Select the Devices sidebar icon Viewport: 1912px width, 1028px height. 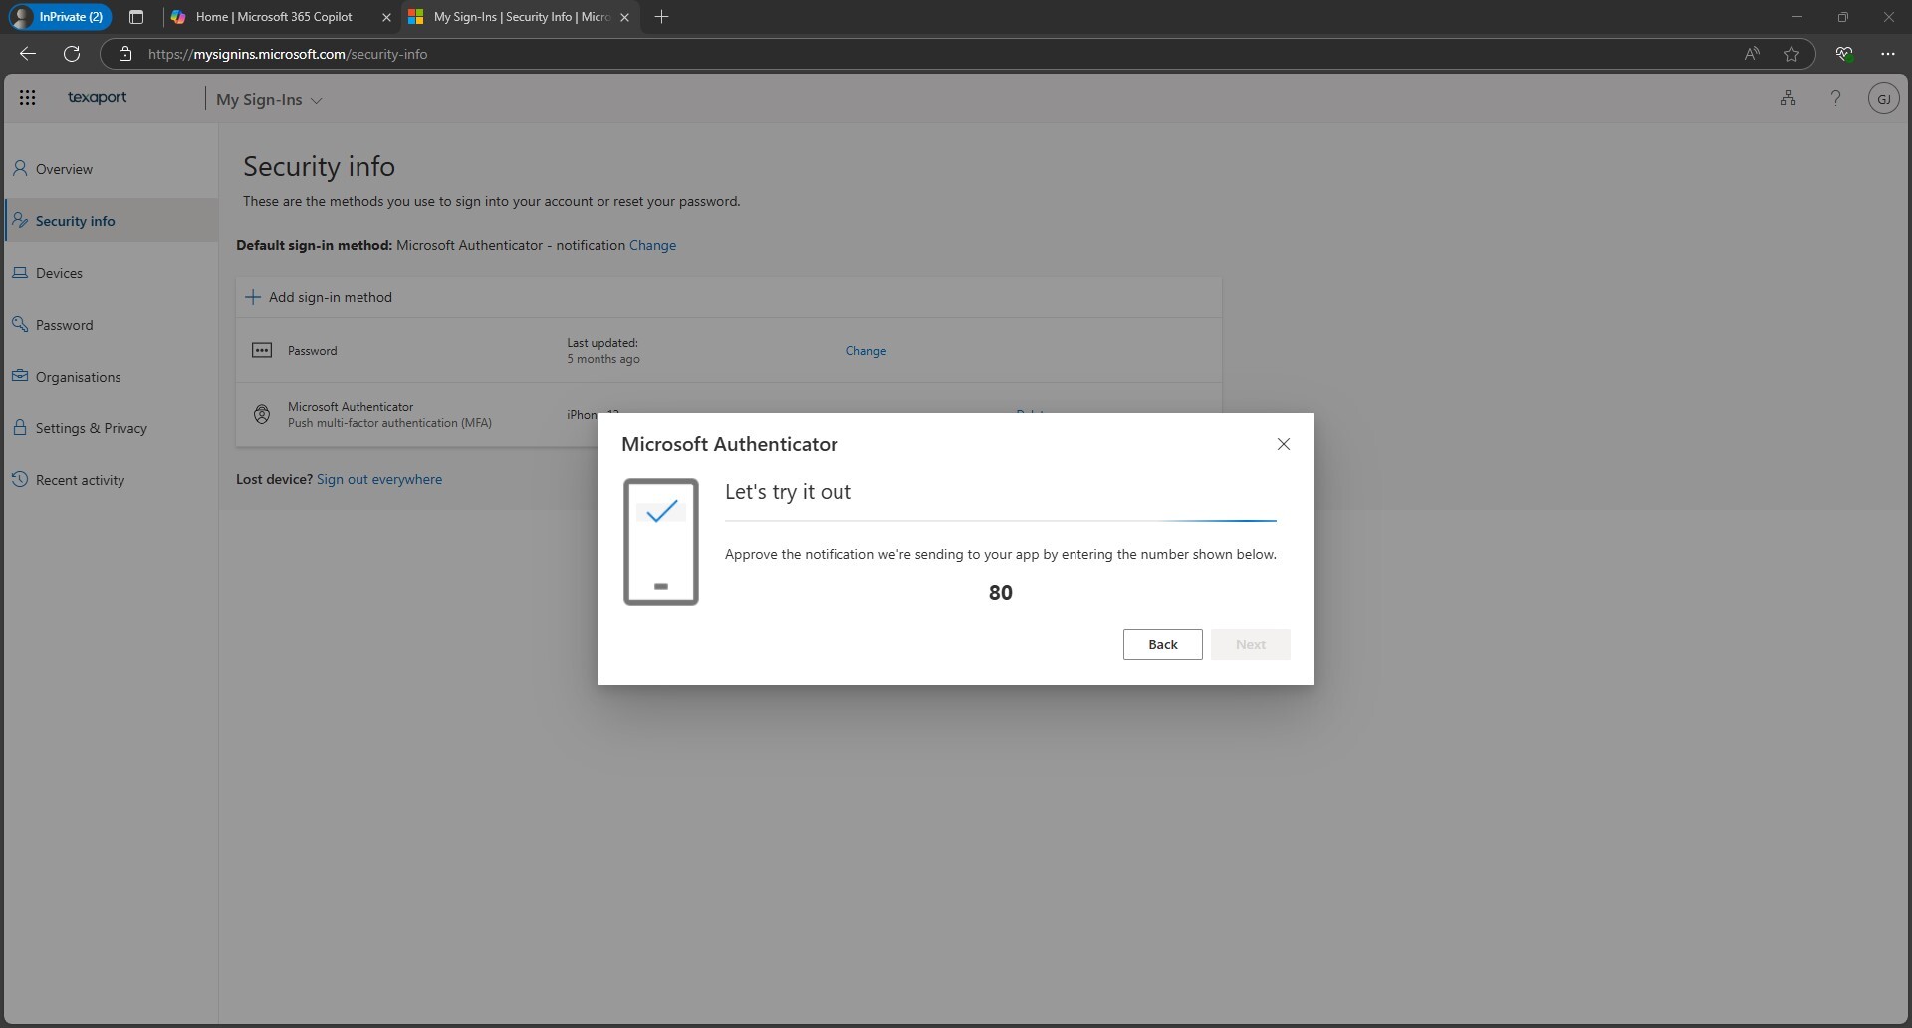[x=21, y=272]
